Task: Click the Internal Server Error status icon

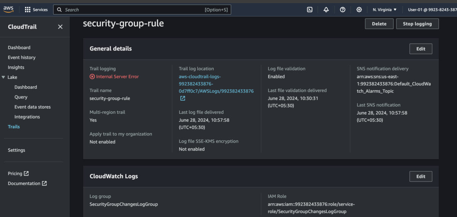Action: [92, 77]
